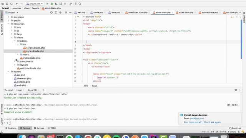Image resolution: width=246 pixels, height=138 pixels.
Task: Show hidden editor tabs chevron
Action: tap(240, 13)
